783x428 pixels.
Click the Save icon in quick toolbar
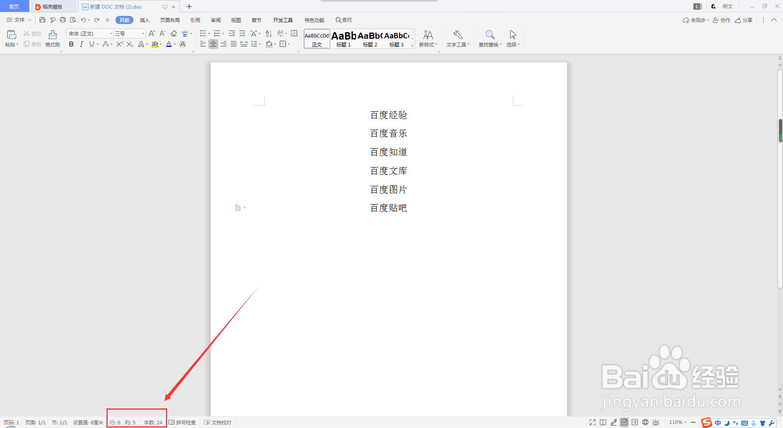coord(42,20)
